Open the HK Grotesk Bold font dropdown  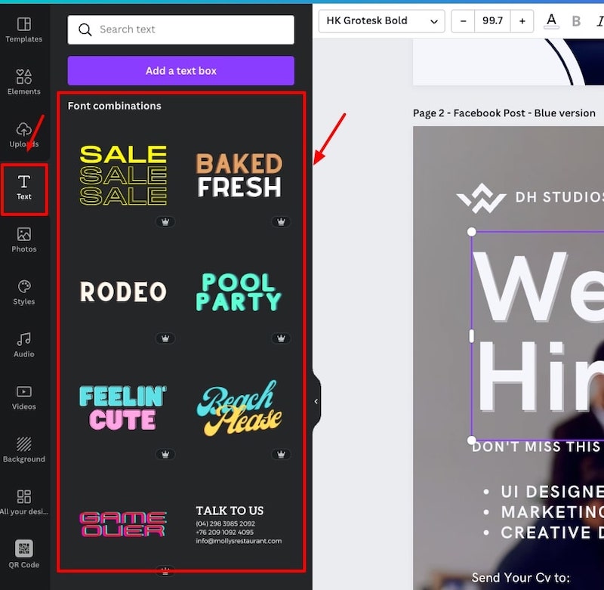coord(382,21)
